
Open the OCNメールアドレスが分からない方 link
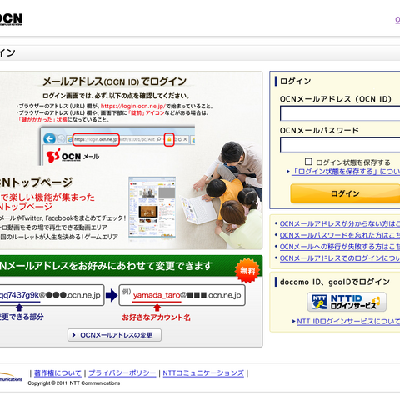pyautogui.click(x=340, y=224)
